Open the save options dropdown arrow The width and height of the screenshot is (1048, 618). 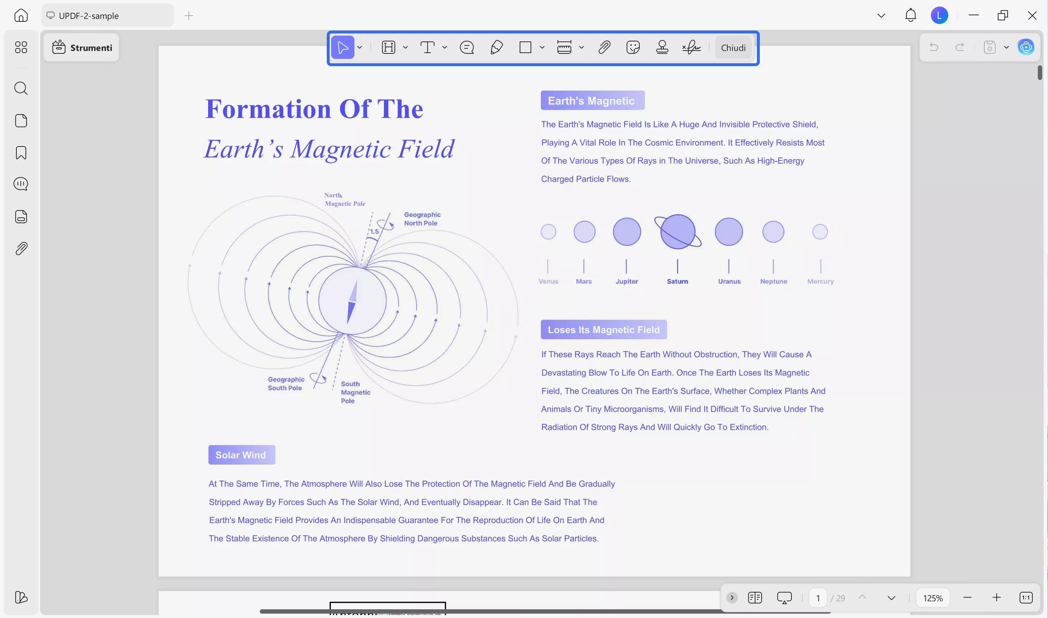pos(1006,48)
